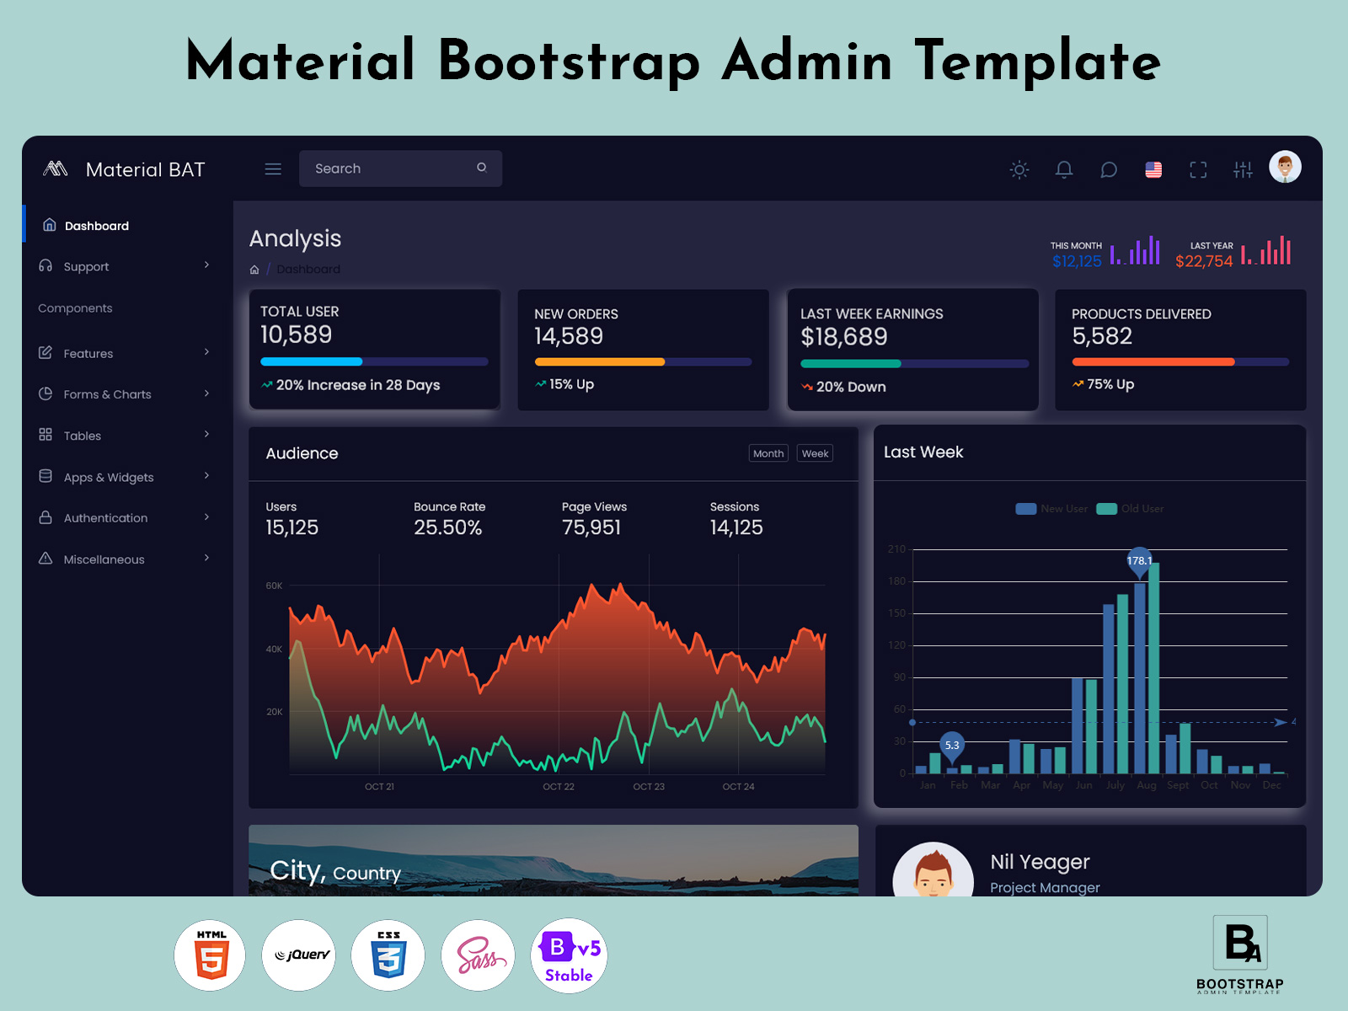Expand the Apps & Widgets chevron
The image size is (1348, 1011).
206,476
